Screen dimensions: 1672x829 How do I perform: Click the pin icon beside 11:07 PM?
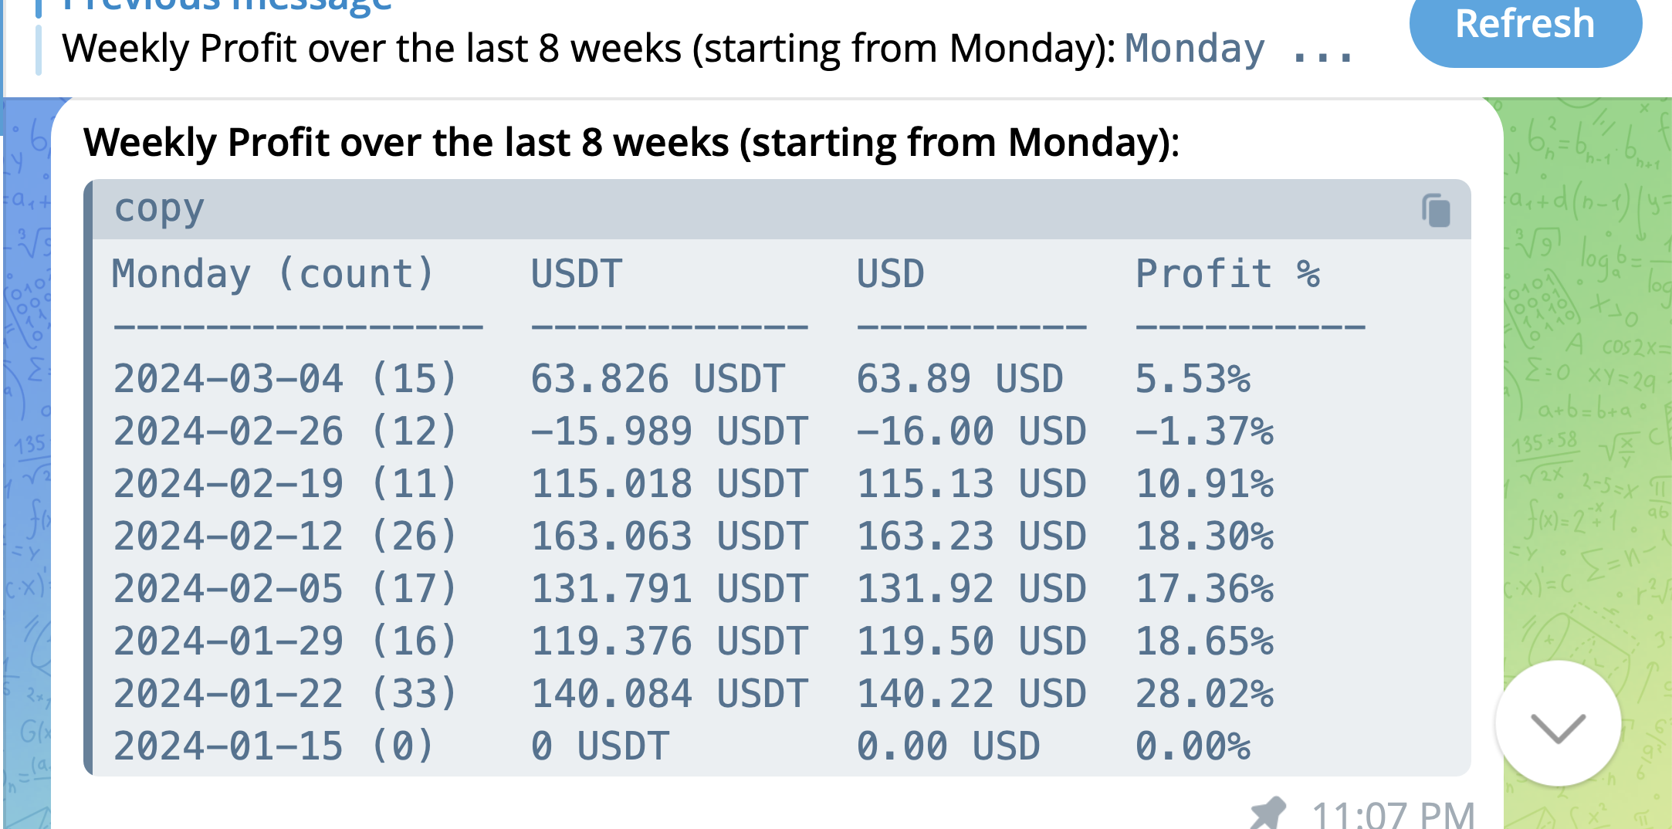pyautogui.click(x=1268, y=813)
